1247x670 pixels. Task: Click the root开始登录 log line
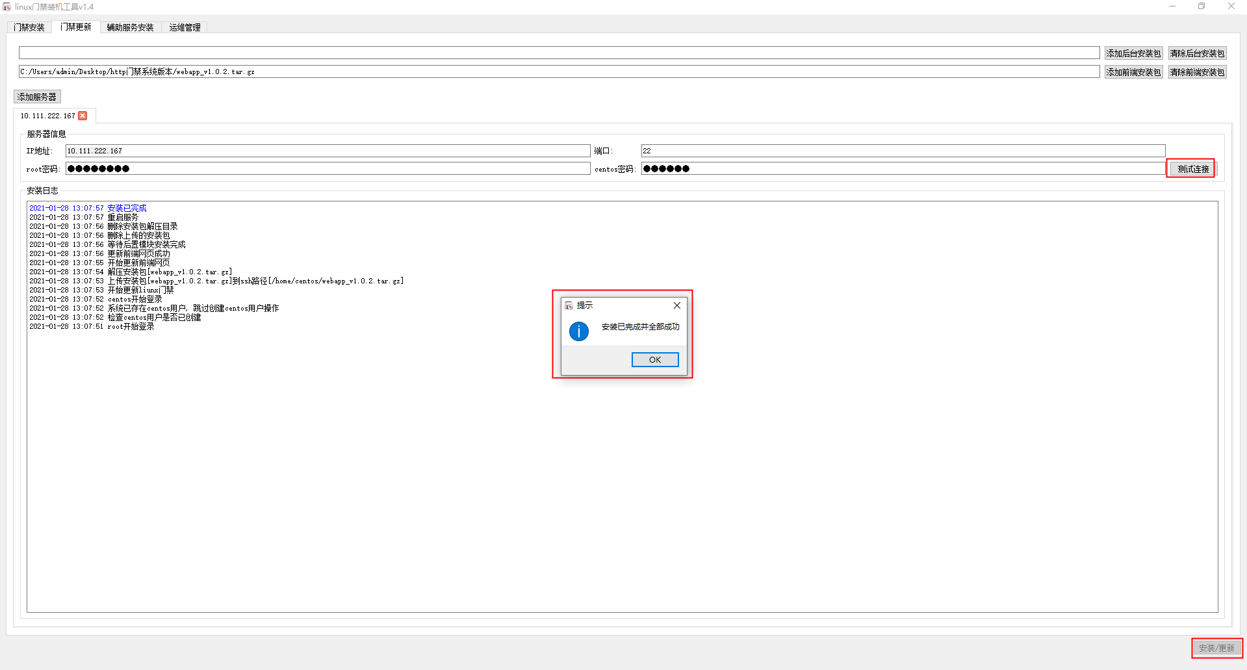[92, 326]
